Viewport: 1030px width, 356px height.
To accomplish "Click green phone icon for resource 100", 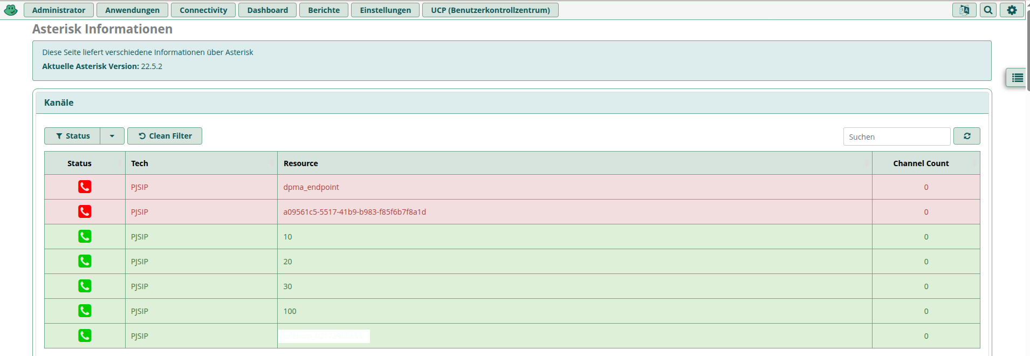I will (x=85, y=311).
